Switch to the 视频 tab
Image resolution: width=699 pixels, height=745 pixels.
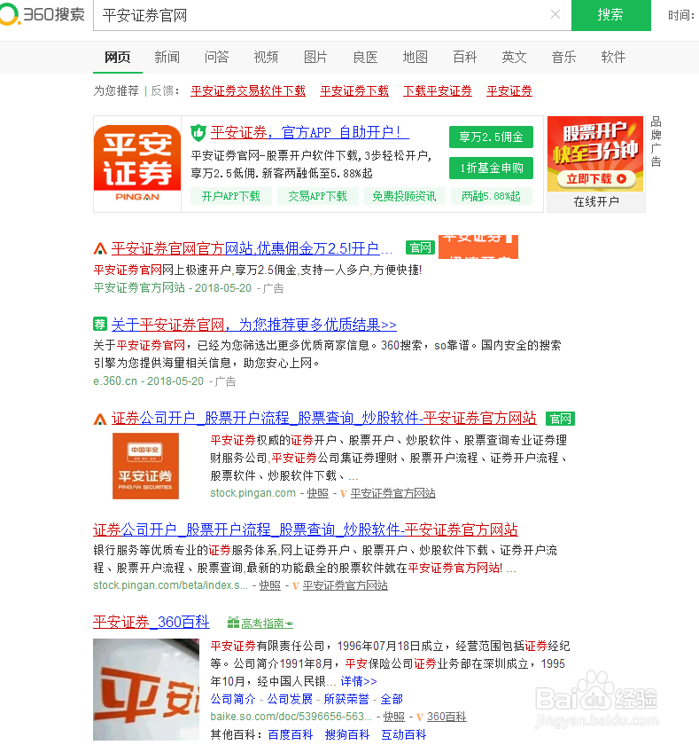(x=266, y=57)
